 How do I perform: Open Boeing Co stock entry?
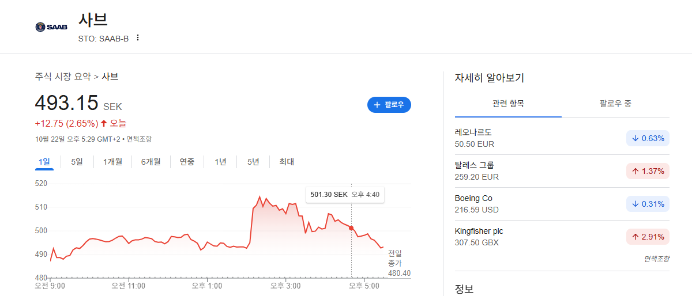tap(562, 204)
